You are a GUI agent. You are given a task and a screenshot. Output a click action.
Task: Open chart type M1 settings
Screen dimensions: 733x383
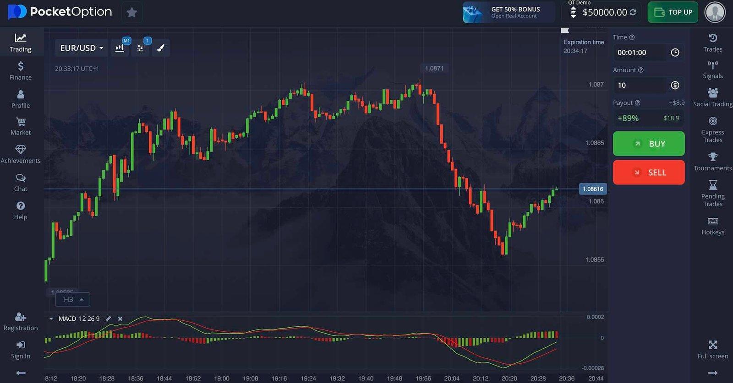click(120, 48)
